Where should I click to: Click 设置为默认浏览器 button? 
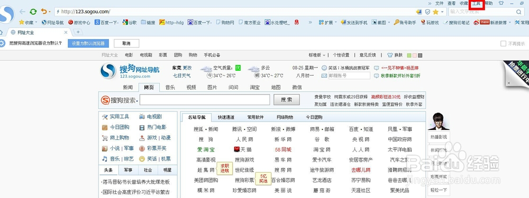88,43
